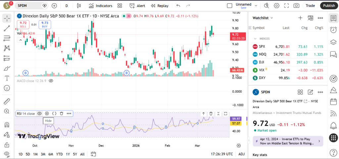Open the Alerts bell in right sidebar

point(333,125)
